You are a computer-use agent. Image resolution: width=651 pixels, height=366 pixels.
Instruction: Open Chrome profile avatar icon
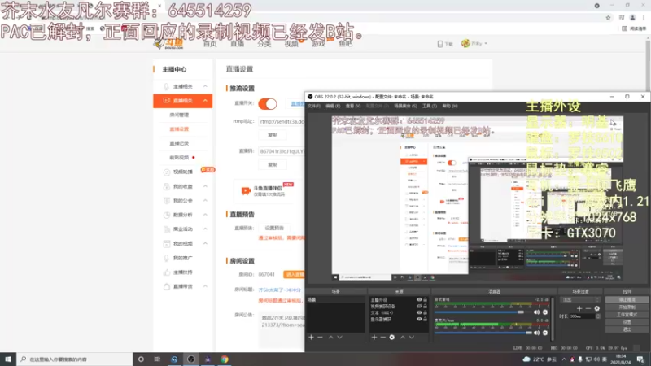(633, 17)
